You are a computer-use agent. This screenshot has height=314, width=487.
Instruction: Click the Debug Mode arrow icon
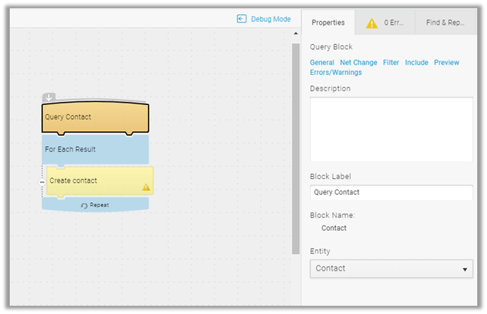pos(241,19)
